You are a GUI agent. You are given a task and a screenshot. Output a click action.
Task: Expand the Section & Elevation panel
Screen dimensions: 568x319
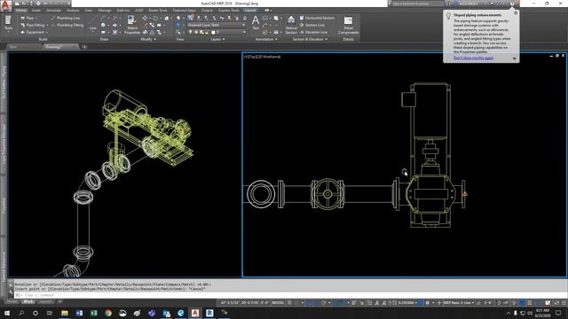310,39
